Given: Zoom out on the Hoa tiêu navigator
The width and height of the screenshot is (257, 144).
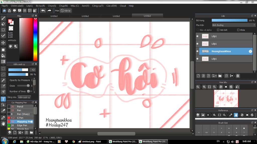Looking at the screenshot, I should [214, 87].
